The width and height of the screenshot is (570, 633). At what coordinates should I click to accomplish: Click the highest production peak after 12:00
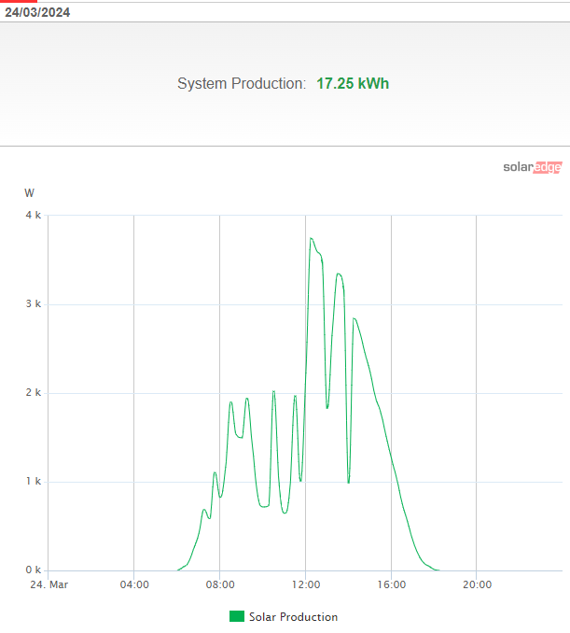click(x=311, y=239)
